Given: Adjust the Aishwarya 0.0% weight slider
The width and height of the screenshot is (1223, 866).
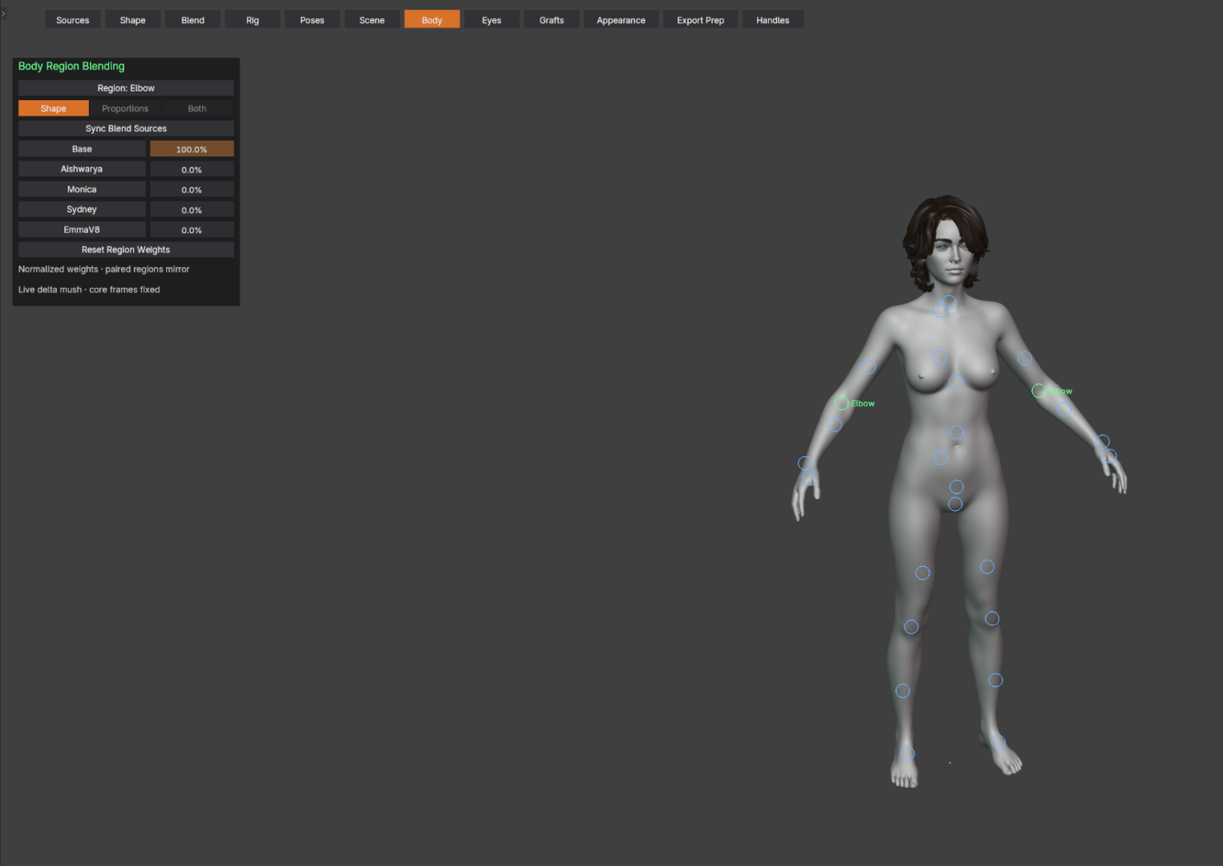Looking at the screenshot, I should click(x=192, y=169).
